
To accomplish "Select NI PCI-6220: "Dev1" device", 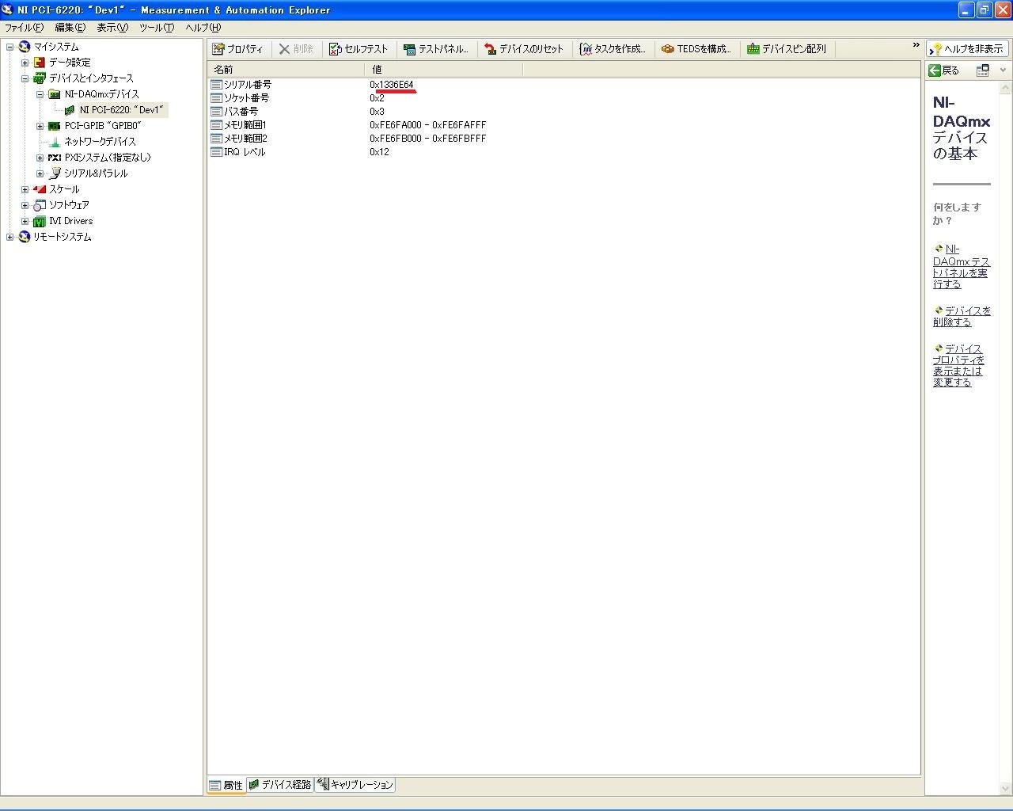I will pyautogui.click(x=121, y=110).
